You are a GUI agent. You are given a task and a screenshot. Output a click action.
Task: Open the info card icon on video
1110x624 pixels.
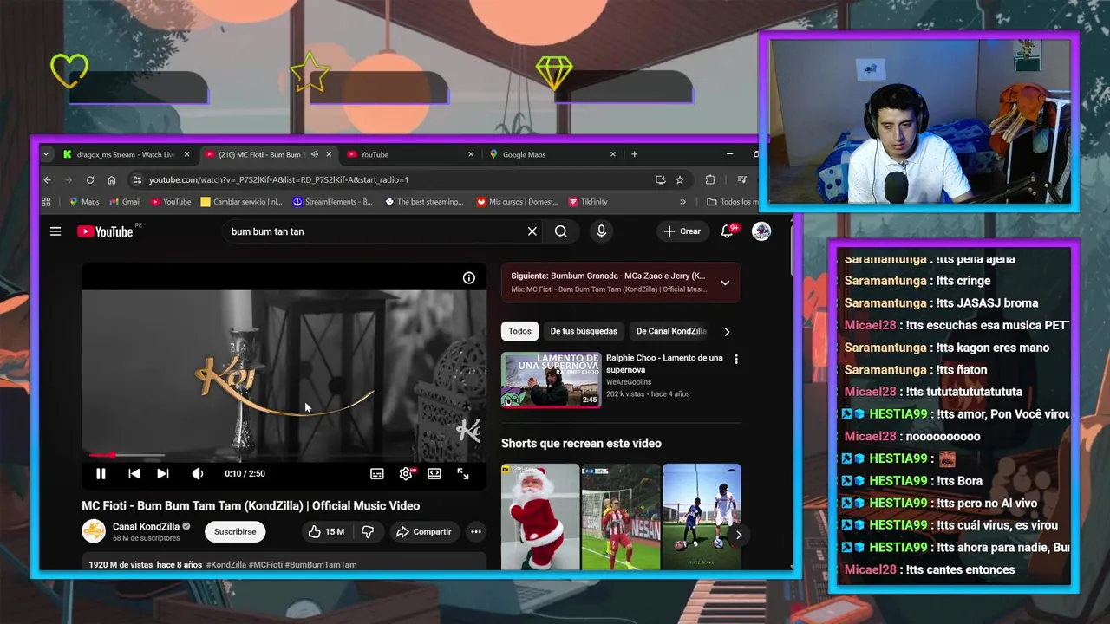click(469, 277)
